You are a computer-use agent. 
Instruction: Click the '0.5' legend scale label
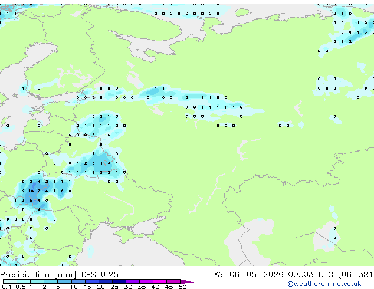coord(21,287)
